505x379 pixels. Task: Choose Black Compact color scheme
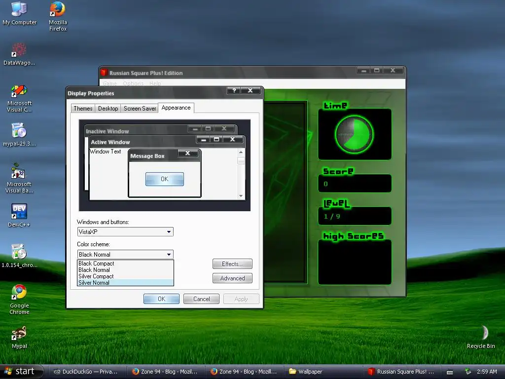pos(125,264)
